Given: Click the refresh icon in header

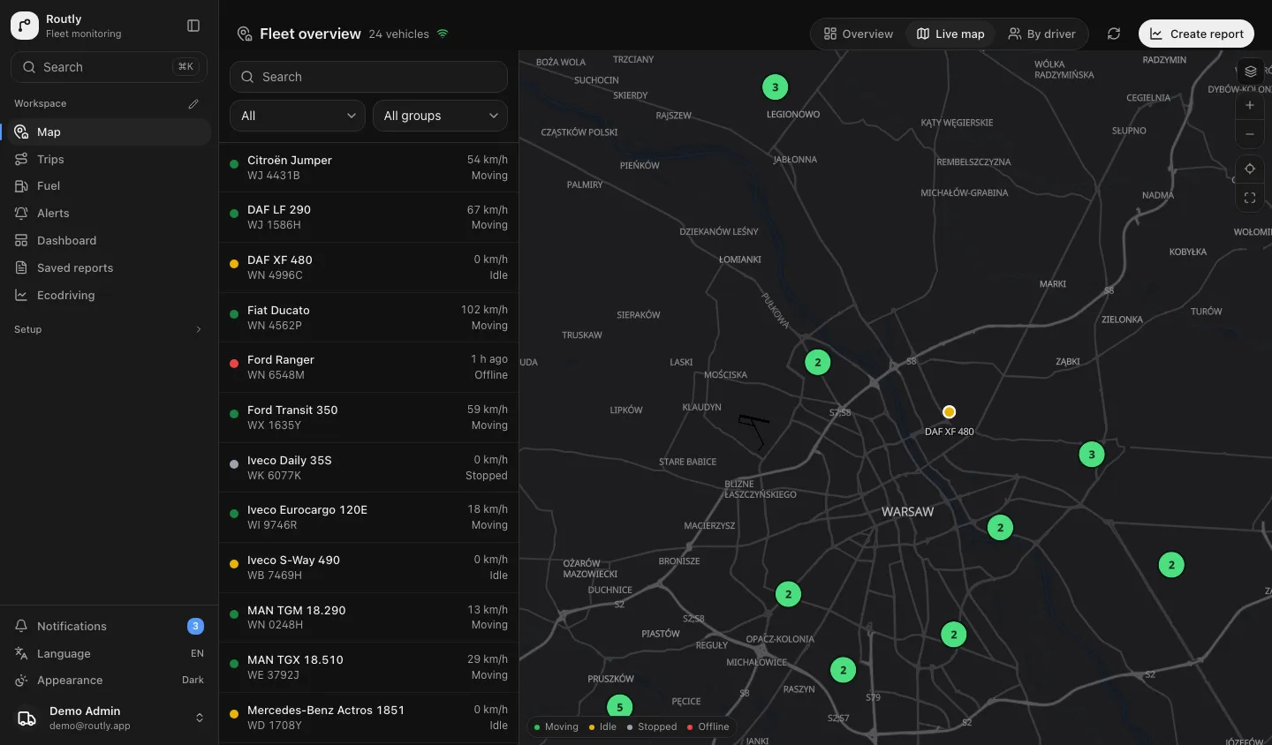Looking at the screenshot, I should pos(1114,34).
